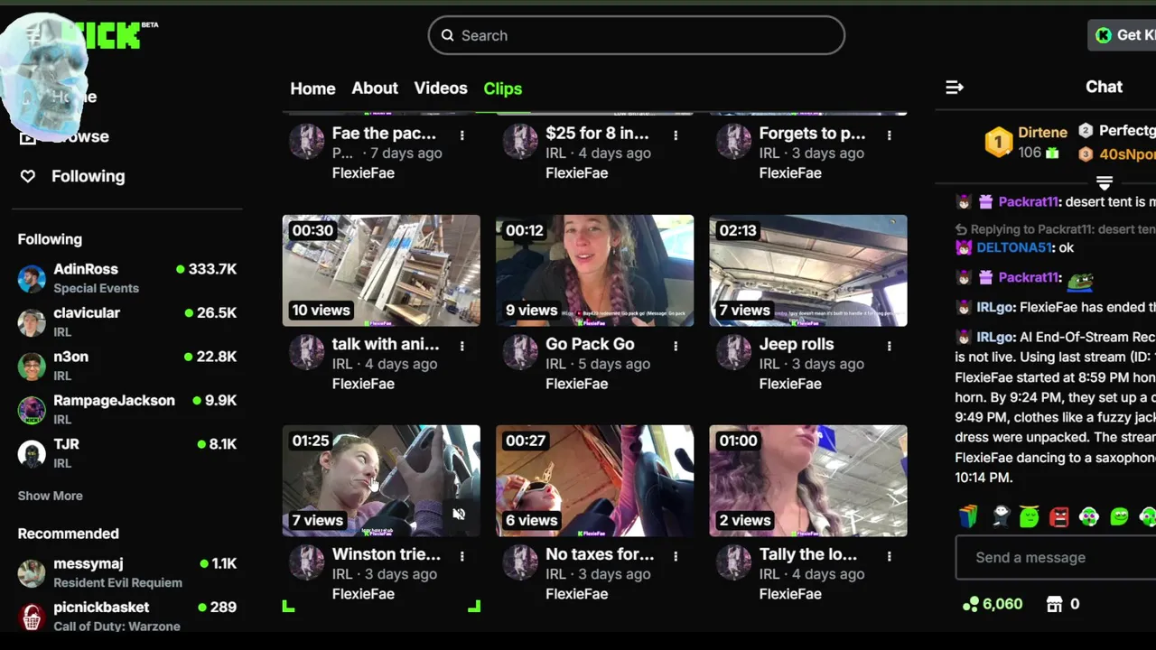Click the Get Kick button

coord(1122,35)
